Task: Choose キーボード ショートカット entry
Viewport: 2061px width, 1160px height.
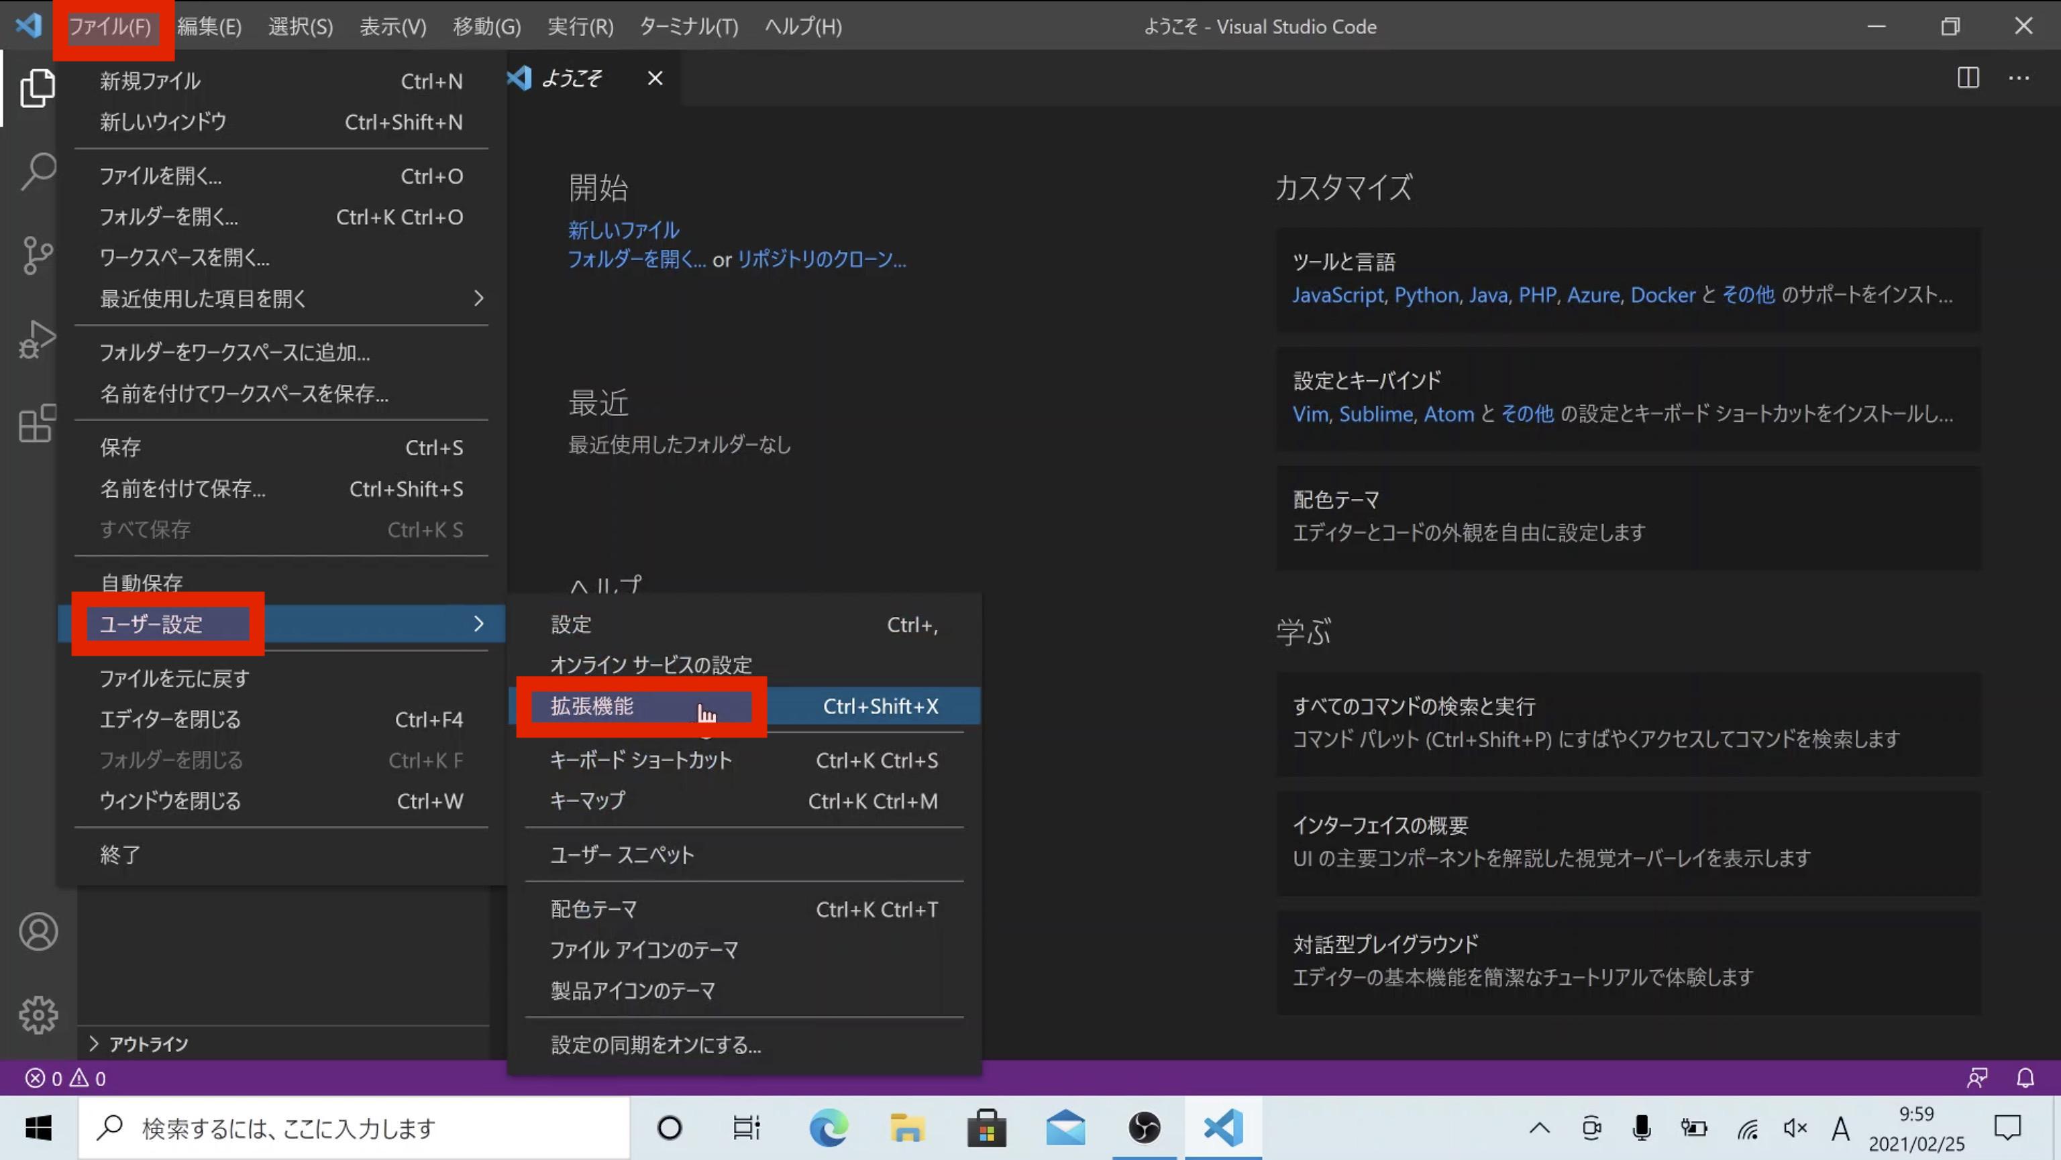Action: tap(744, 760)
